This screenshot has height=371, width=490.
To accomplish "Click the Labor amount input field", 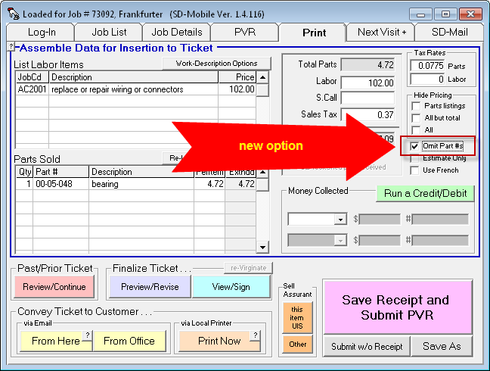I will point(367,82).
